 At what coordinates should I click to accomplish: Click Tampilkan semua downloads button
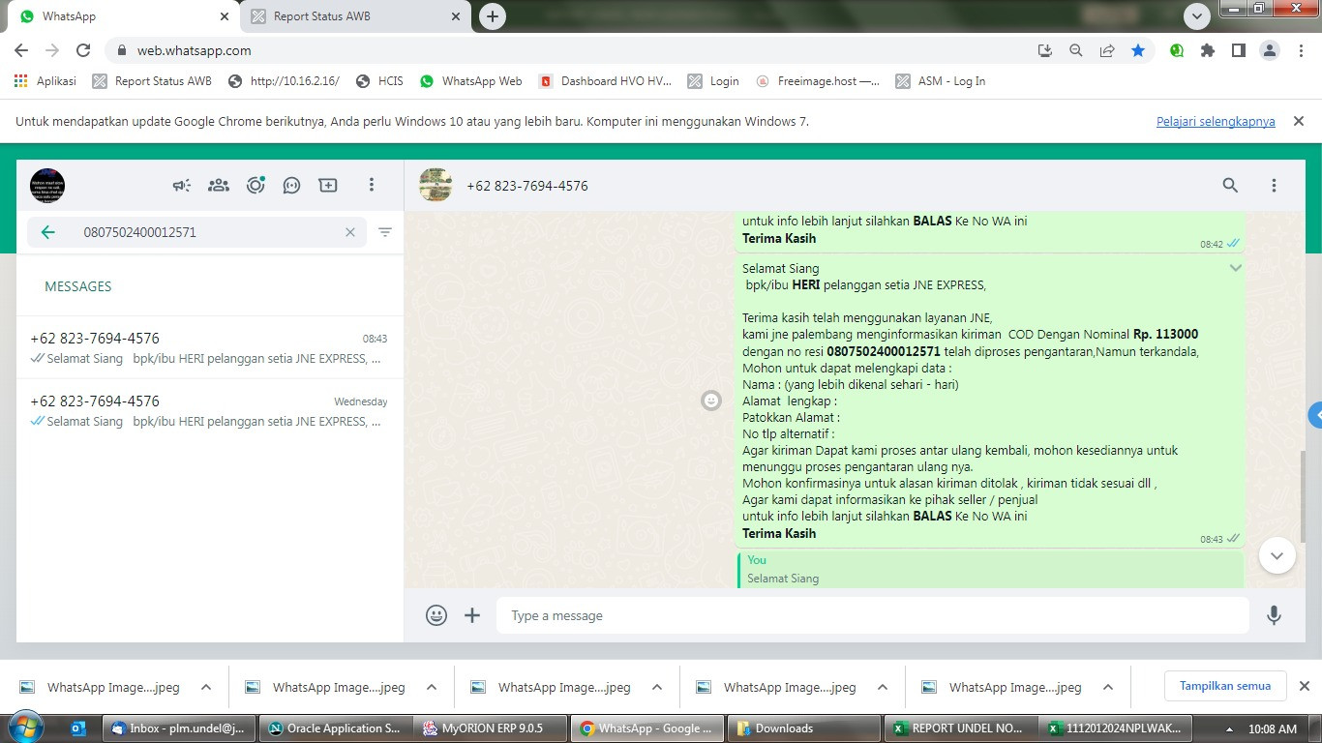[1225, 686]
